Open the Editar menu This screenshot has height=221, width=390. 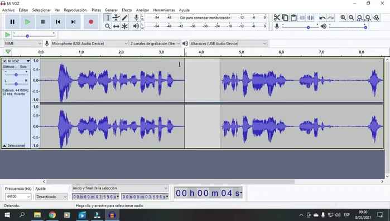click(23, 10)
